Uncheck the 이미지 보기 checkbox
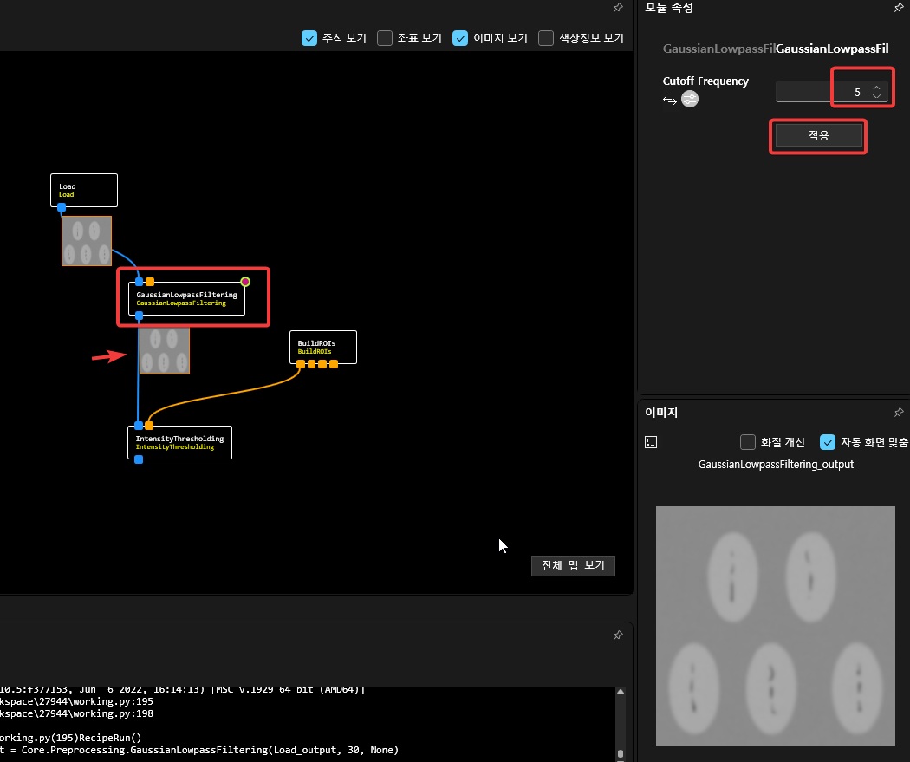Image resolution: width=910 pixels, height=762 pixels. [460, 38]
